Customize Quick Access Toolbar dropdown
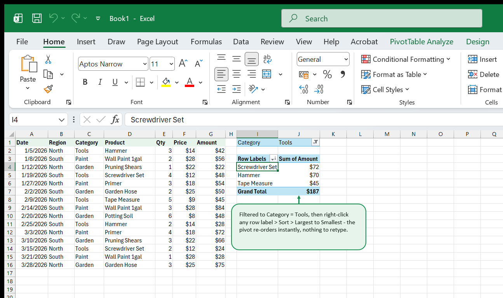 click(x=98, y=18)
